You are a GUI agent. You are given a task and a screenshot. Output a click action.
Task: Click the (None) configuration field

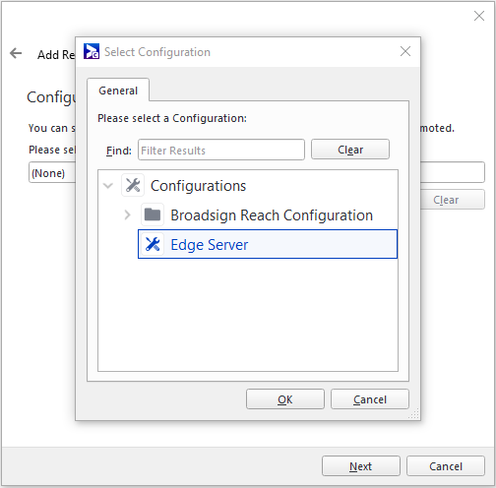point(52,172)
